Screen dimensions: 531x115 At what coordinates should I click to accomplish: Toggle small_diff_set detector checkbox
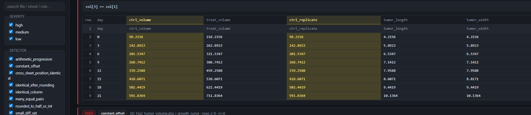(11, 113)
